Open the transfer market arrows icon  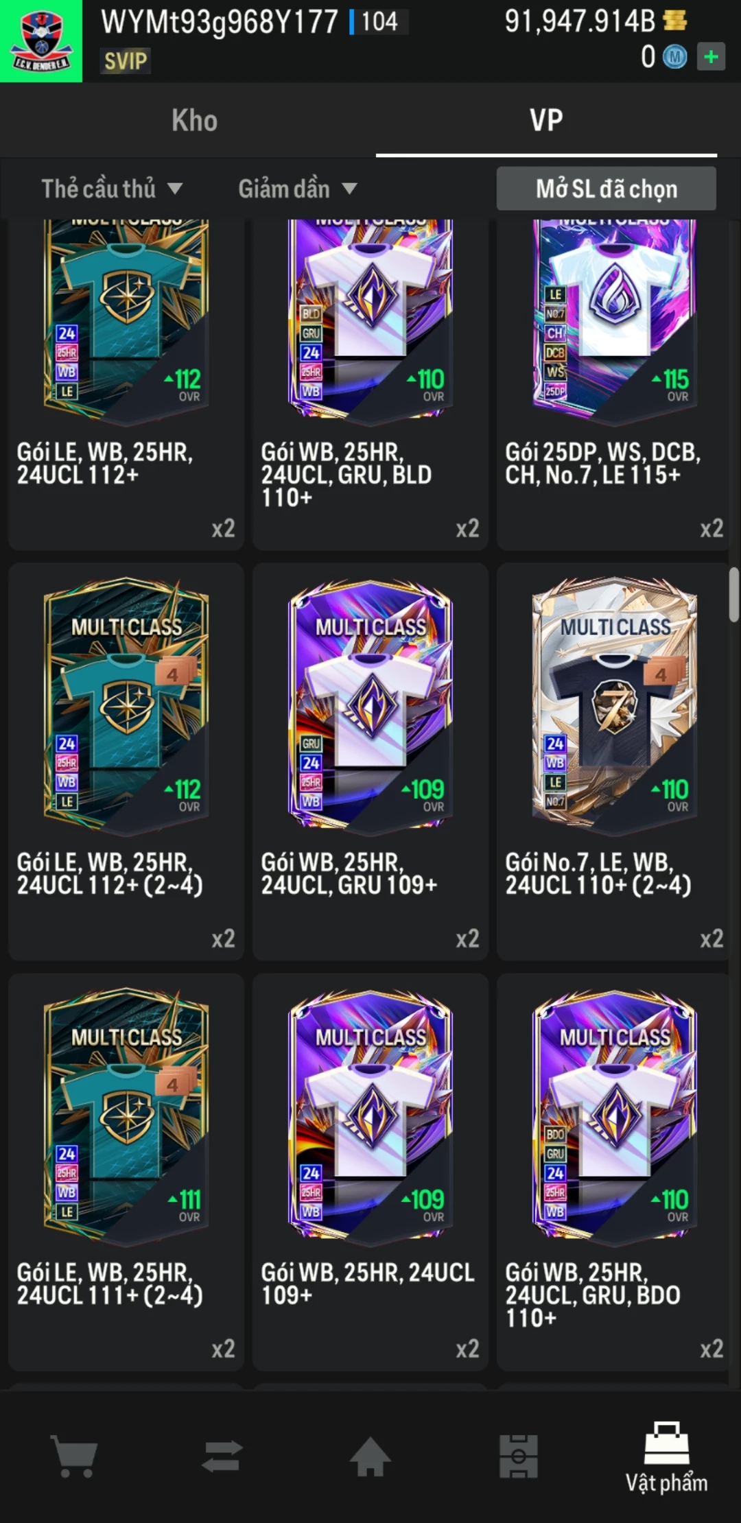[222, 1456]
